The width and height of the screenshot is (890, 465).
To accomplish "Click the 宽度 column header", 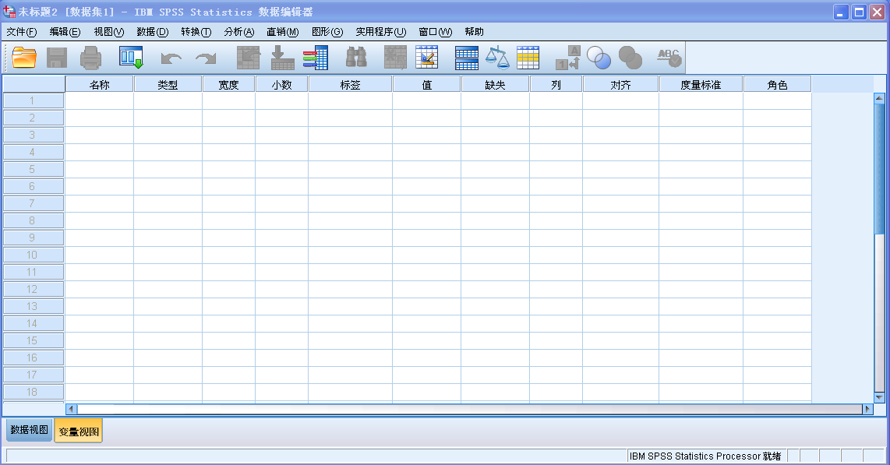I will click(229, 84).
